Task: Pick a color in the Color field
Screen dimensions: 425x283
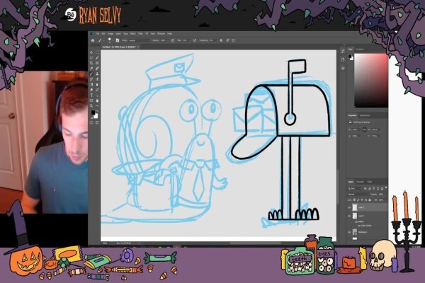Action: click(370, 81)
